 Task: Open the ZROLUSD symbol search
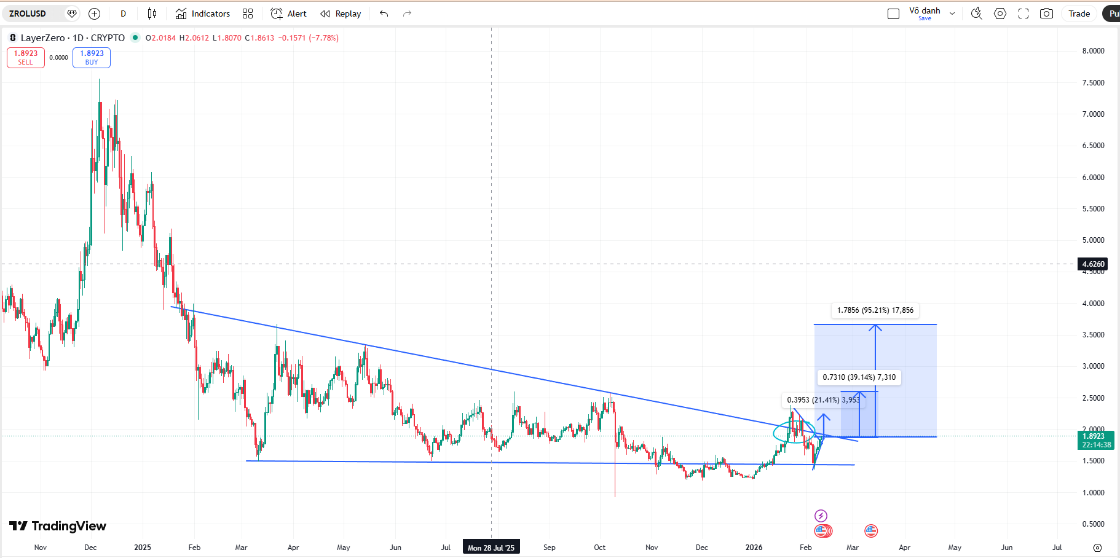click(x=28, y=14)
